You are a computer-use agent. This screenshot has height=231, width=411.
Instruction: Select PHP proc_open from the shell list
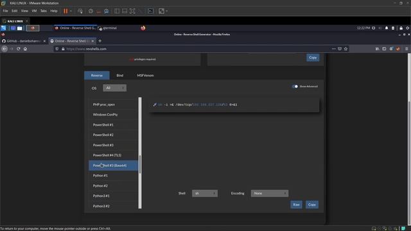click(113, 105)
